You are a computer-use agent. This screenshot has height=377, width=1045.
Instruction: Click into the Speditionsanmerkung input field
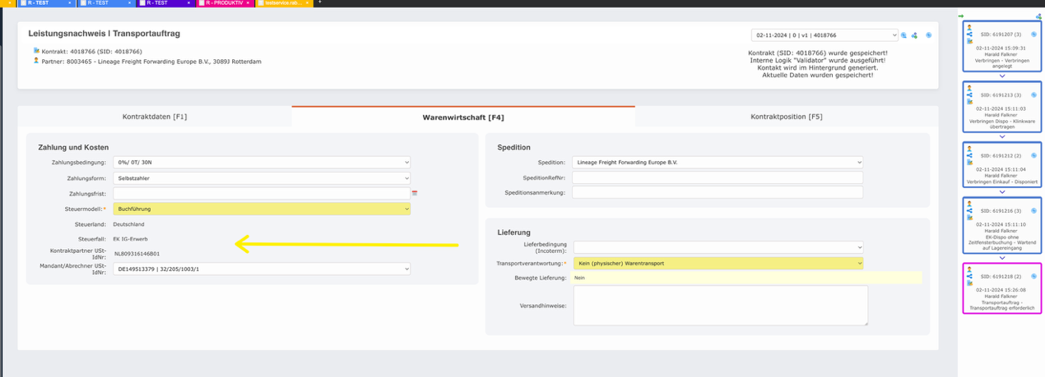718,192
